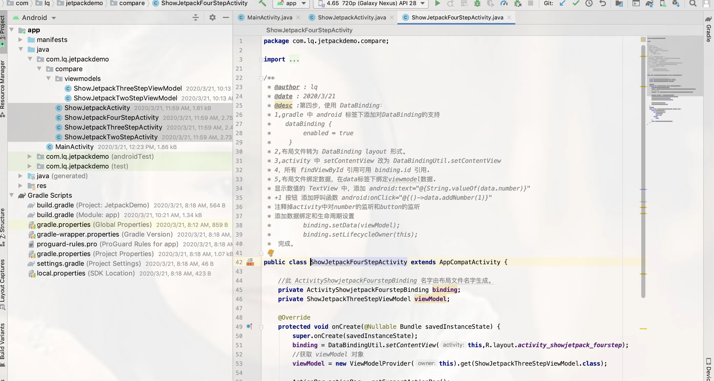Click the light bulb intention icon at line 41
Viewport: 714px width, 381px height.
coord(271,252)
